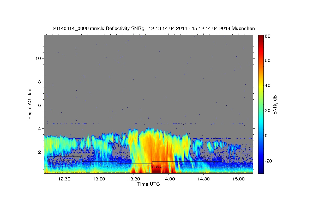
Task: Click the 'SNRg dB' colorbar label
Action: coord(275,105)
